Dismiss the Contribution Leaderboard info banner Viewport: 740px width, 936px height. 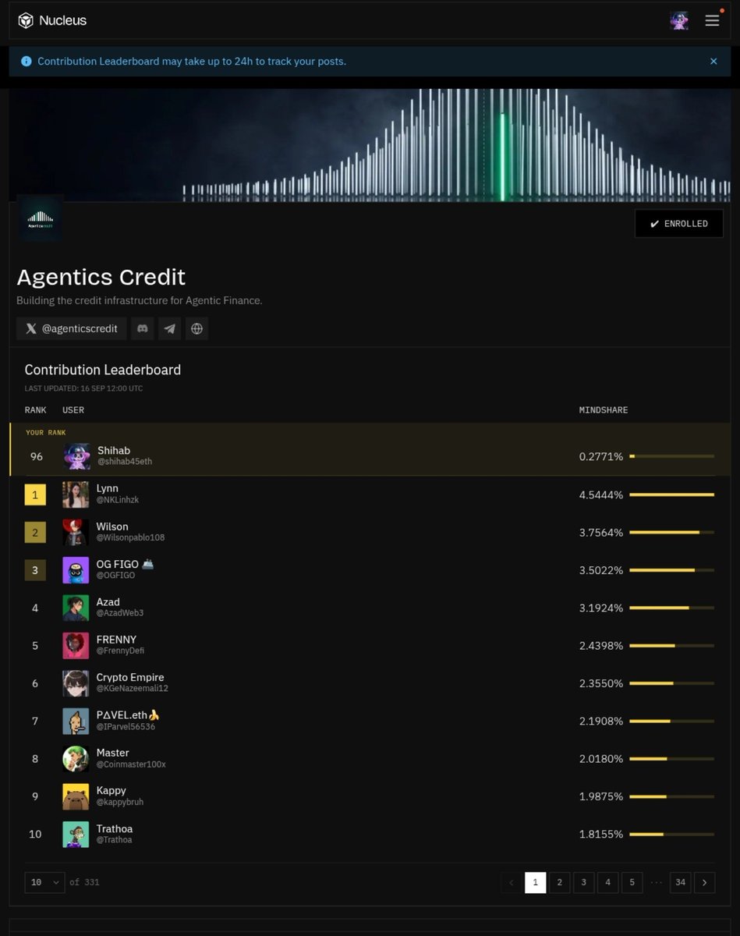pos(713,61)
